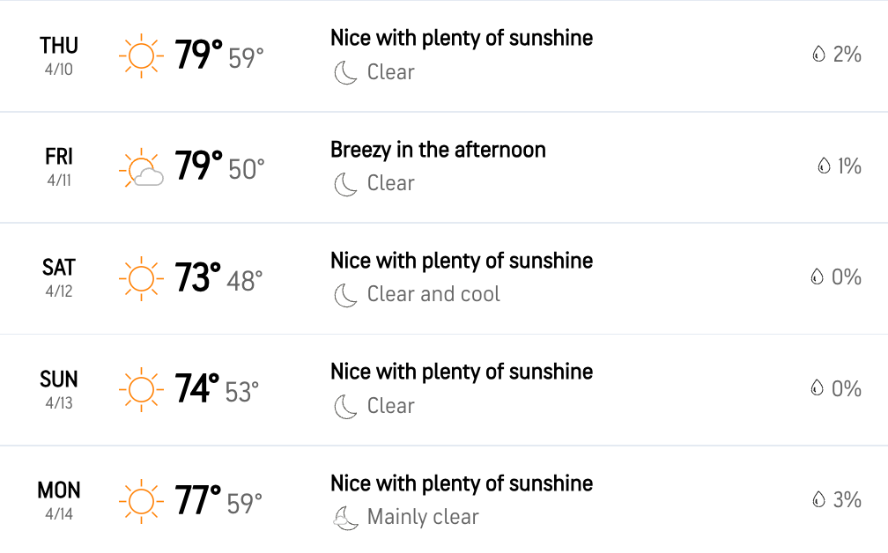The height and width of the screenshot is (553, 888).
Task: Click Saturday's 48° low temperature
Action: (x=245, y=281)
